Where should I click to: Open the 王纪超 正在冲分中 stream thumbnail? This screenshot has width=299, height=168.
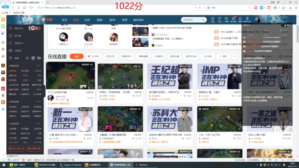pos(170,77)
